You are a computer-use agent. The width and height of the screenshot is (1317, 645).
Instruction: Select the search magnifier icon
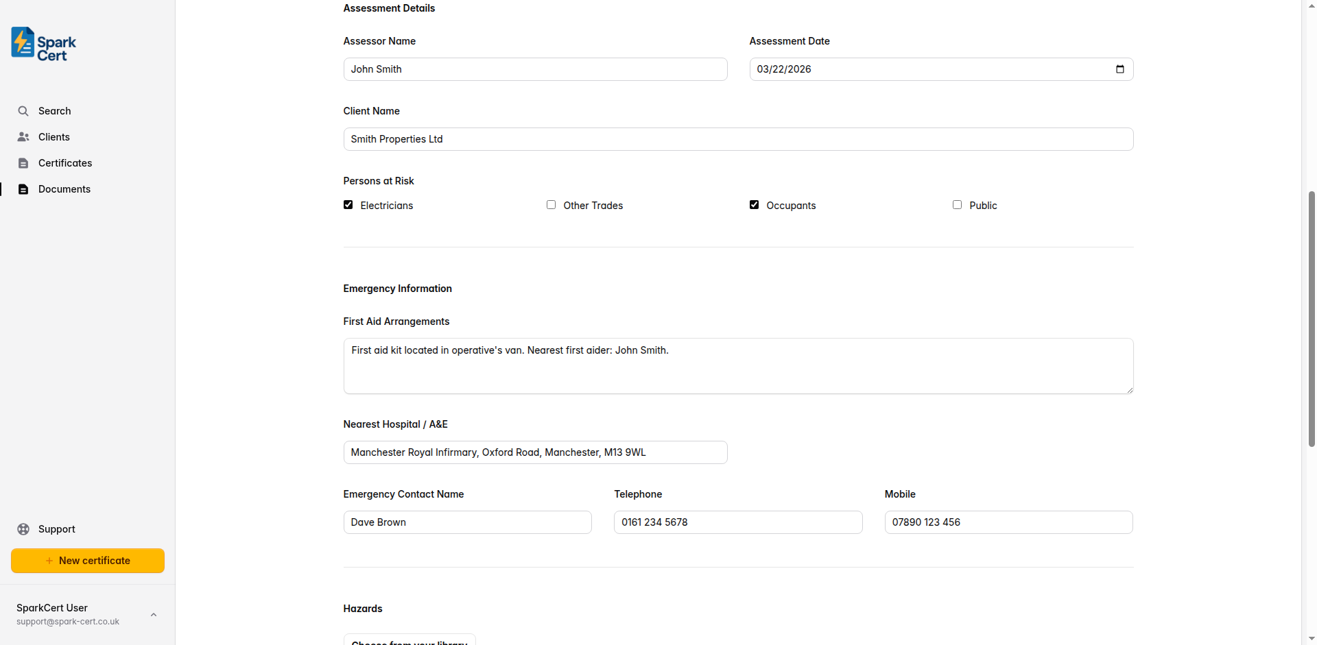tap(23, 110)
